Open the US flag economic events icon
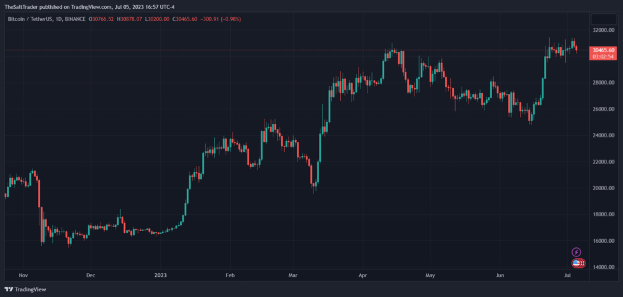 [576, 263]
